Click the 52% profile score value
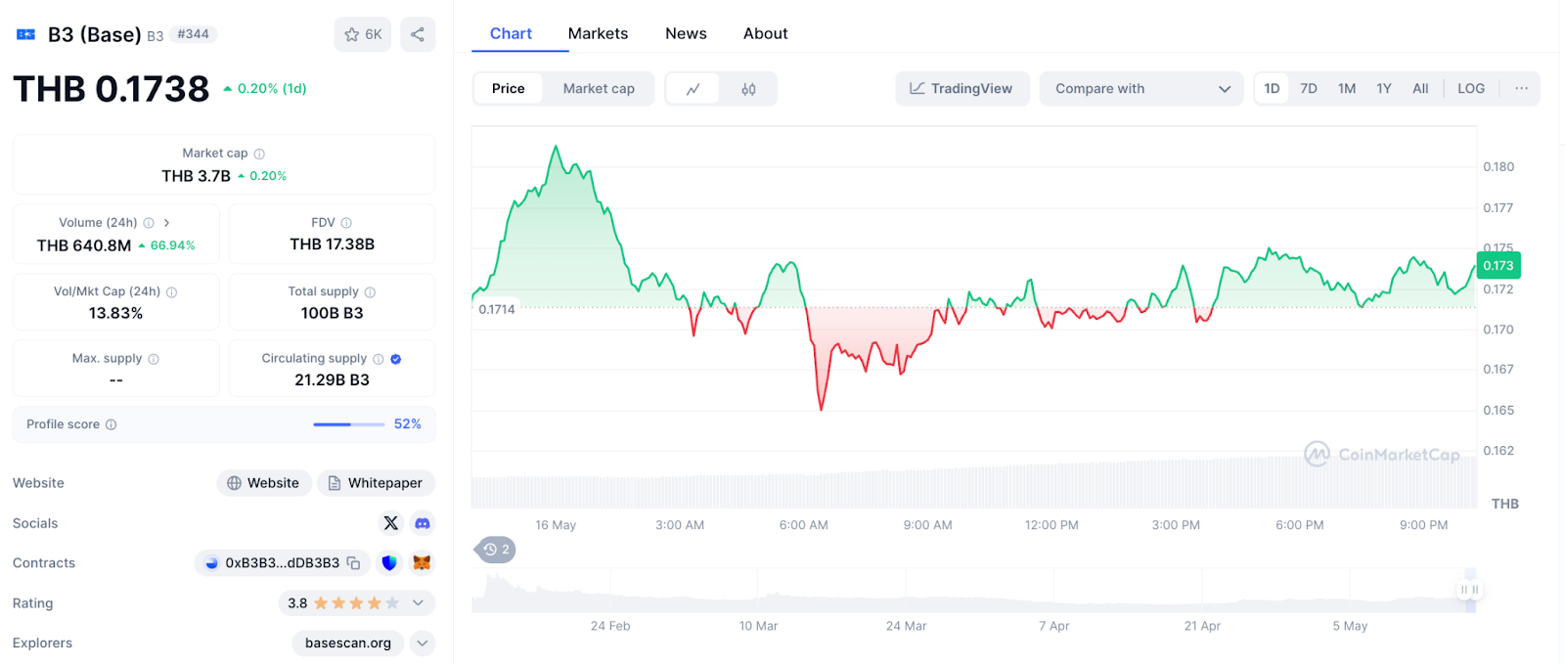The height and width of the screenshot is (665, 1565). pos(407,424)
